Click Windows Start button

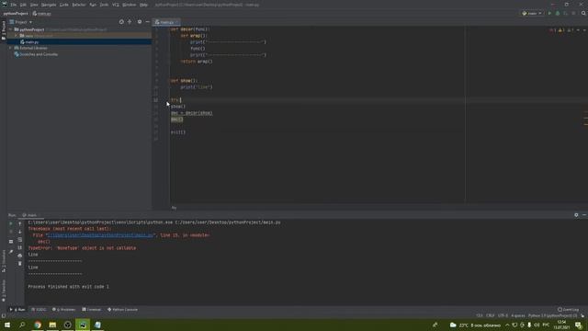point(7,325)
